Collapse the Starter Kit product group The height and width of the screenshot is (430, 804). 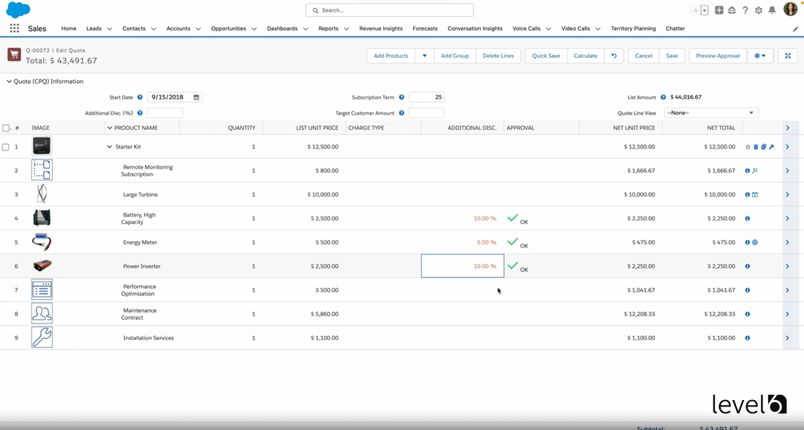click(108, 146)
